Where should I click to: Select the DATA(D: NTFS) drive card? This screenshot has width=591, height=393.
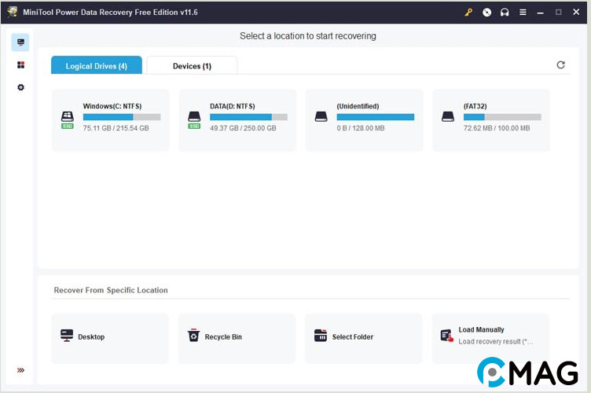click(x=237, y=120)
